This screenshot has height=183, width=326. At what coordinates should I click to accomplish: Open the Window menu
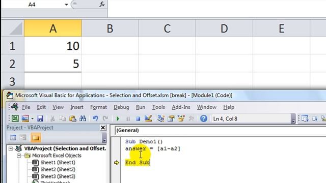tap(207, 107)
